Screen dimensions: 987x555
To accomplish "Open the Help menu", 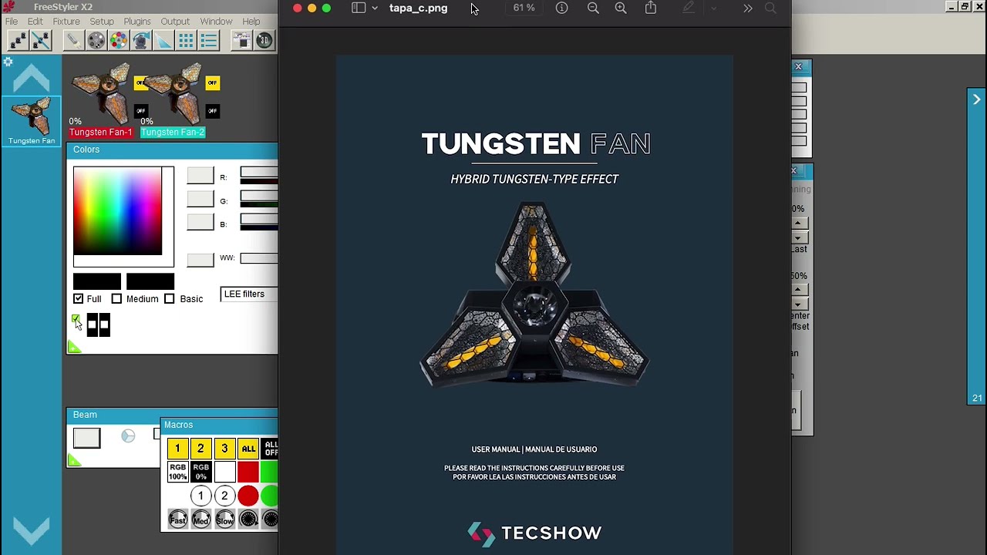I will click(x=251, y=22).
